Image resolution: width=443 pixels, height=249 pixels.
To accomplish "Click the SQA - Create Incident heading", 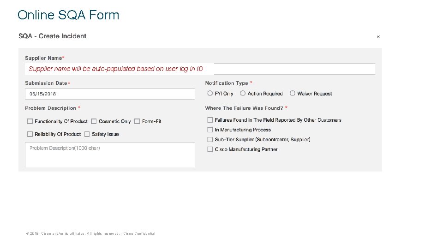I will (x=52, y=36).
